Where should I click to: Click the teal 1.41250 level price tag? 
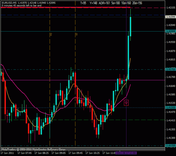point(171,146)
